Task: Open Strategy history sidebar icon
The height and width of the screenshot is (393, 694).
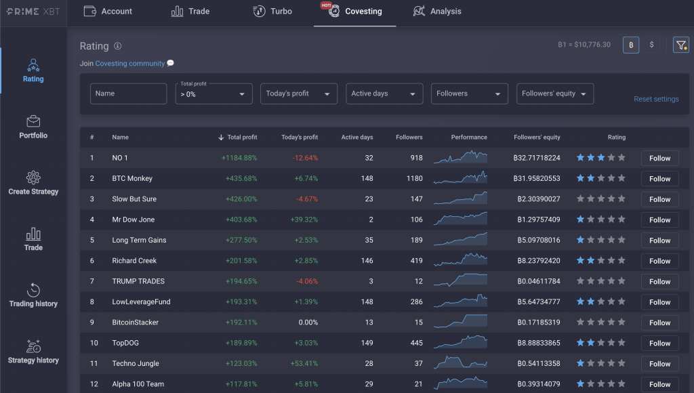Action: pos(33,347)
